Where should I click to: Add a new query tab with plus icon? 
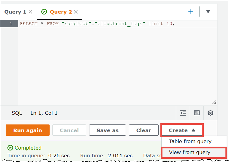191,12
